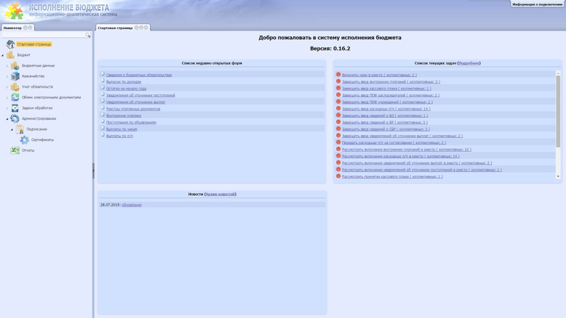Click the Сертификаты gear icon
The image size is (566, 318).
[x=24, y=140]
